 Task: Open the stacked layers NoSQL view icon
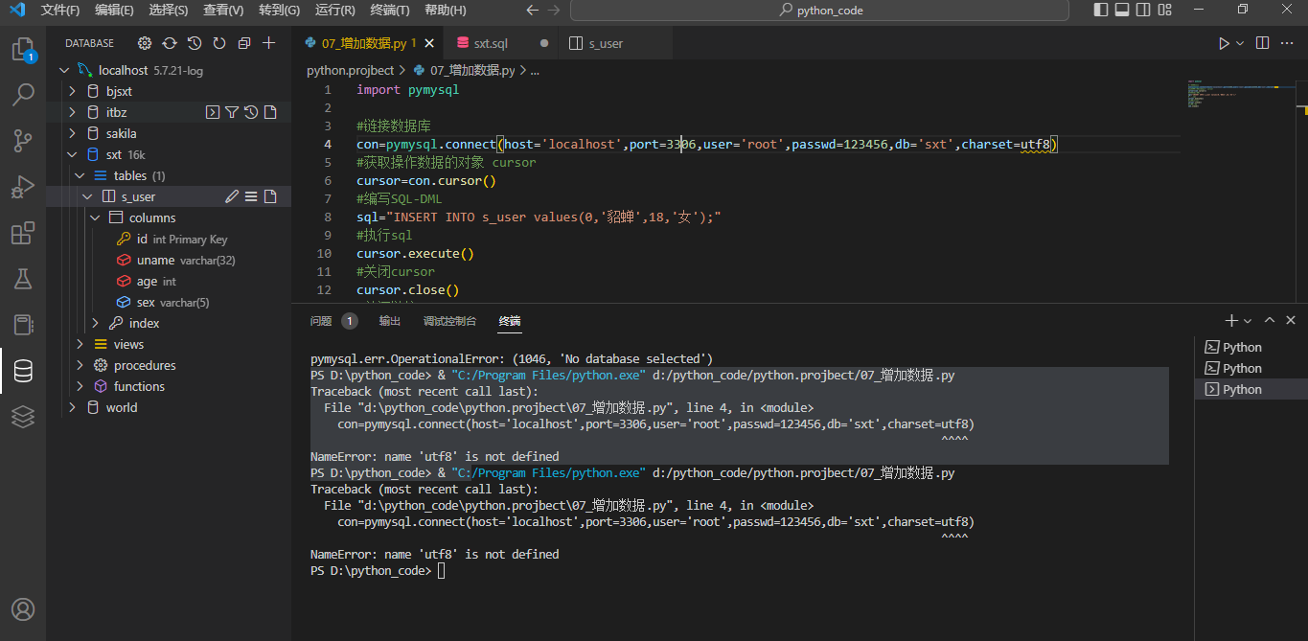23,417
